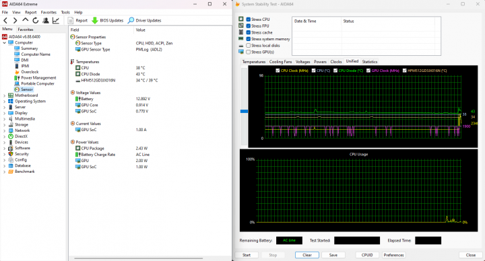Expand the Benchmark tree node

pyautogui.click(x=4, y=172)
